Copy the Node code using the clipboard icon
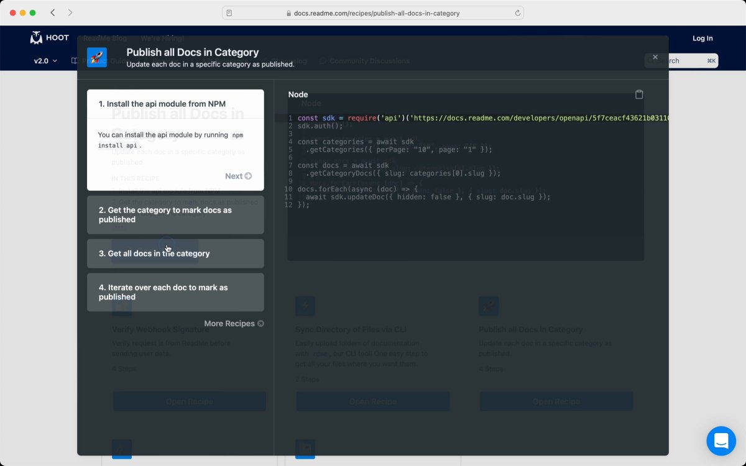The height and width of the screenshot is (466, 746). [x=639, y=94]
